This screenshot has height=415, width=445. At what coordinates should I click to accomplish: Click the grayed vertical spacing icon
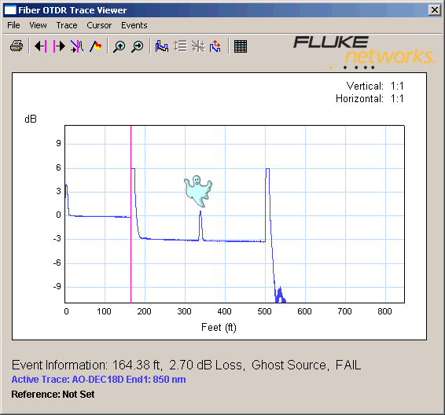click(x=180, y=46)
